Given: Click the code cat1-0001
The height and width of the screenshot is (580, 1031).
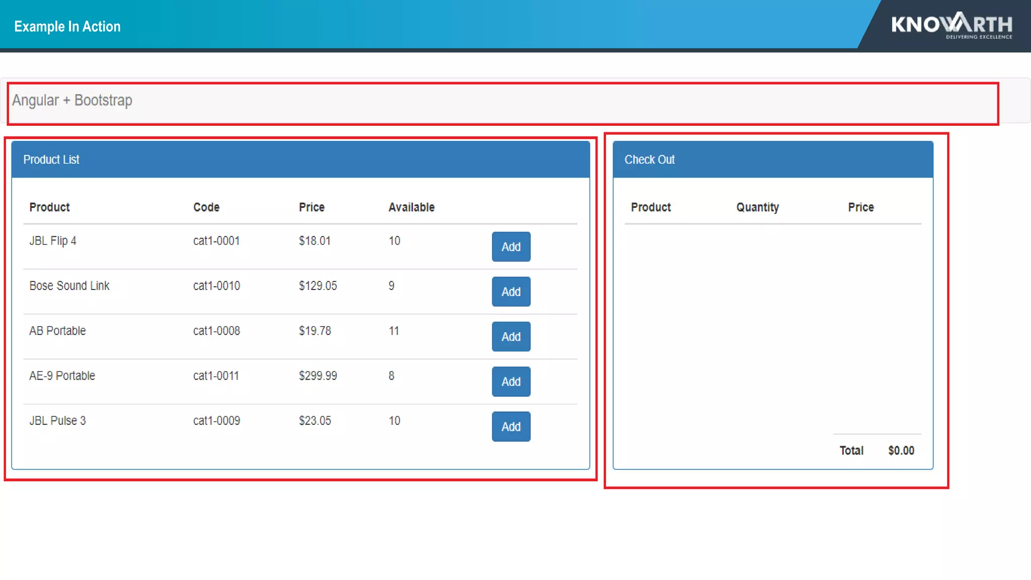Looking at the screenshot, I should point(216,241).
